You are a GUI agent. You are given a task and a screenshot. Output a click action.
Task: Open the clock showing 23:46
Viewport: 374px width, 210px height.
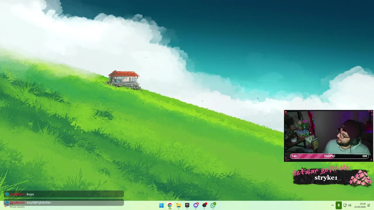(x=360, y=205)
